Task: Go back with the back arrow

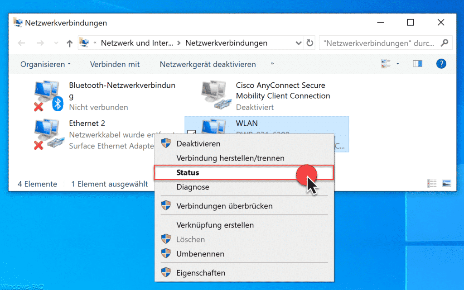Action: [x=21, y=43]
